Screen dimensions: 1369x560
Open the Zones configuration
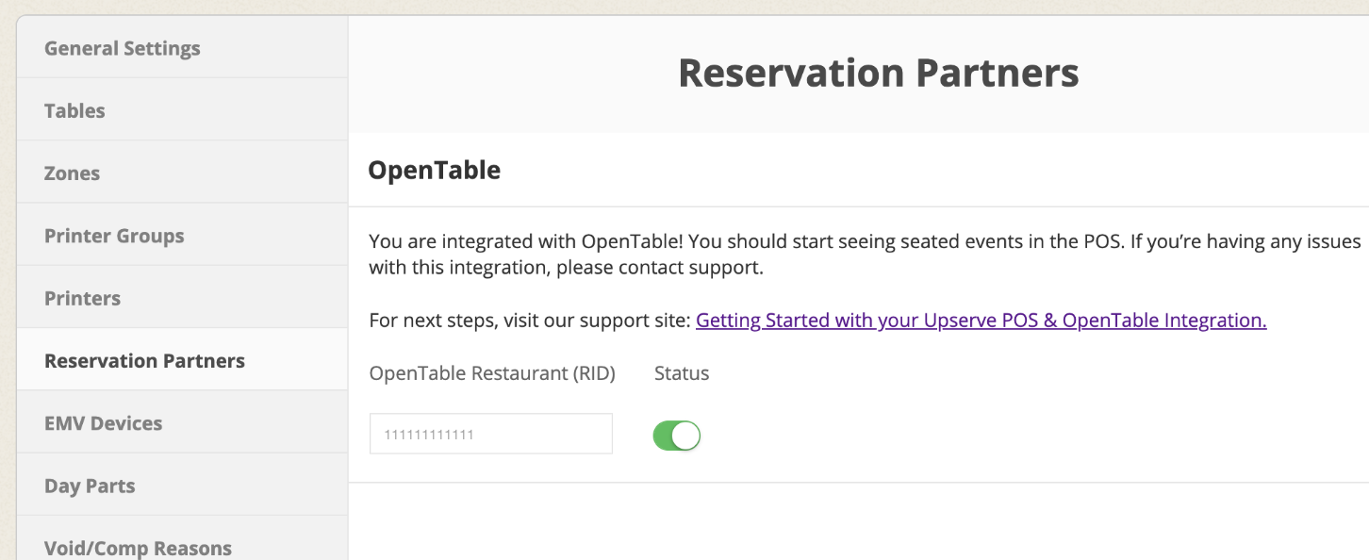(x=71, y=173)
